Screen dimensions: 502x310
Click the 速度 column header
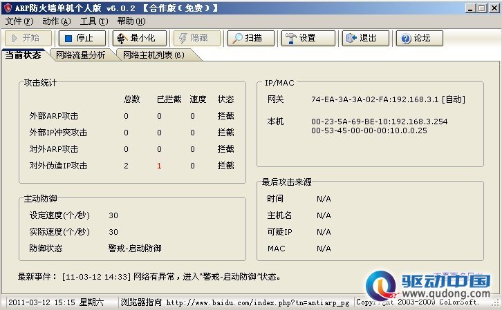[198, 99]
